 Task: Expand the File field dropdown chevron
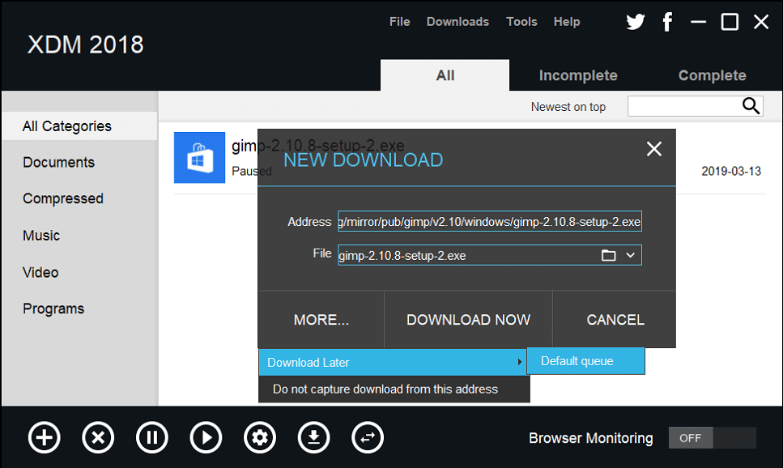[x=630, y=255]
